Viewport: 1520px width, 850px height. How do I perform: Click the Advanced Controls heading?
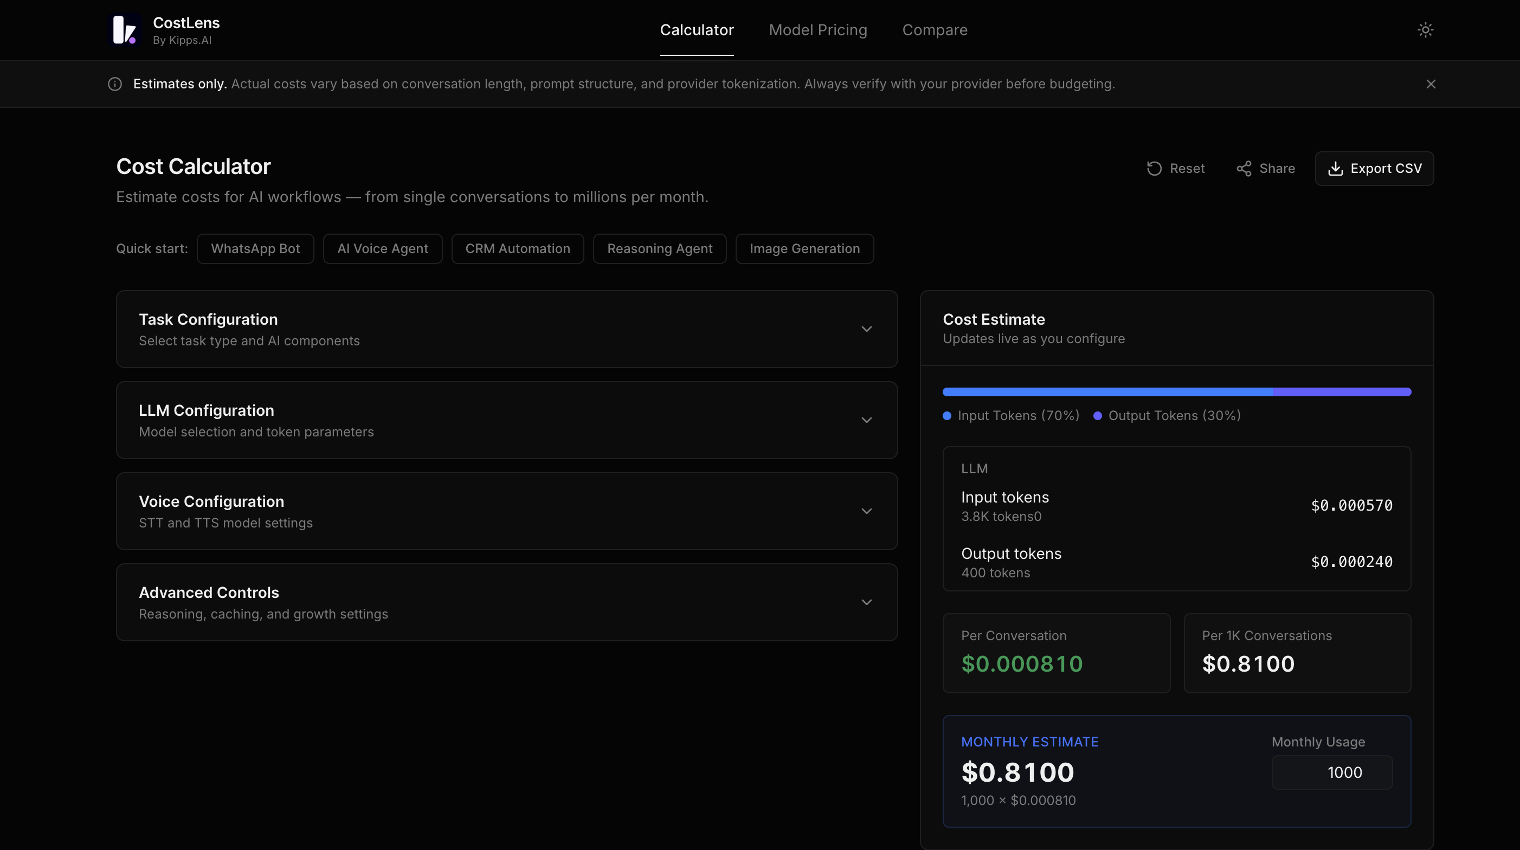tap(209, 593)
